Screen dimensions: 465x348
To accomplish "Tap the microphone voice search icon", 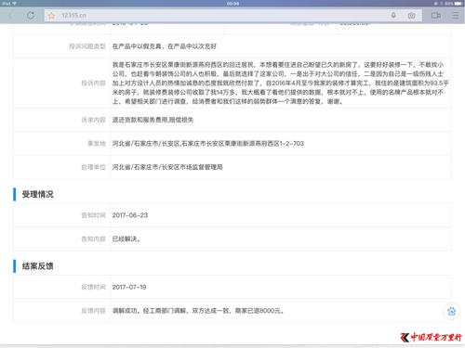I will [393, 15].
